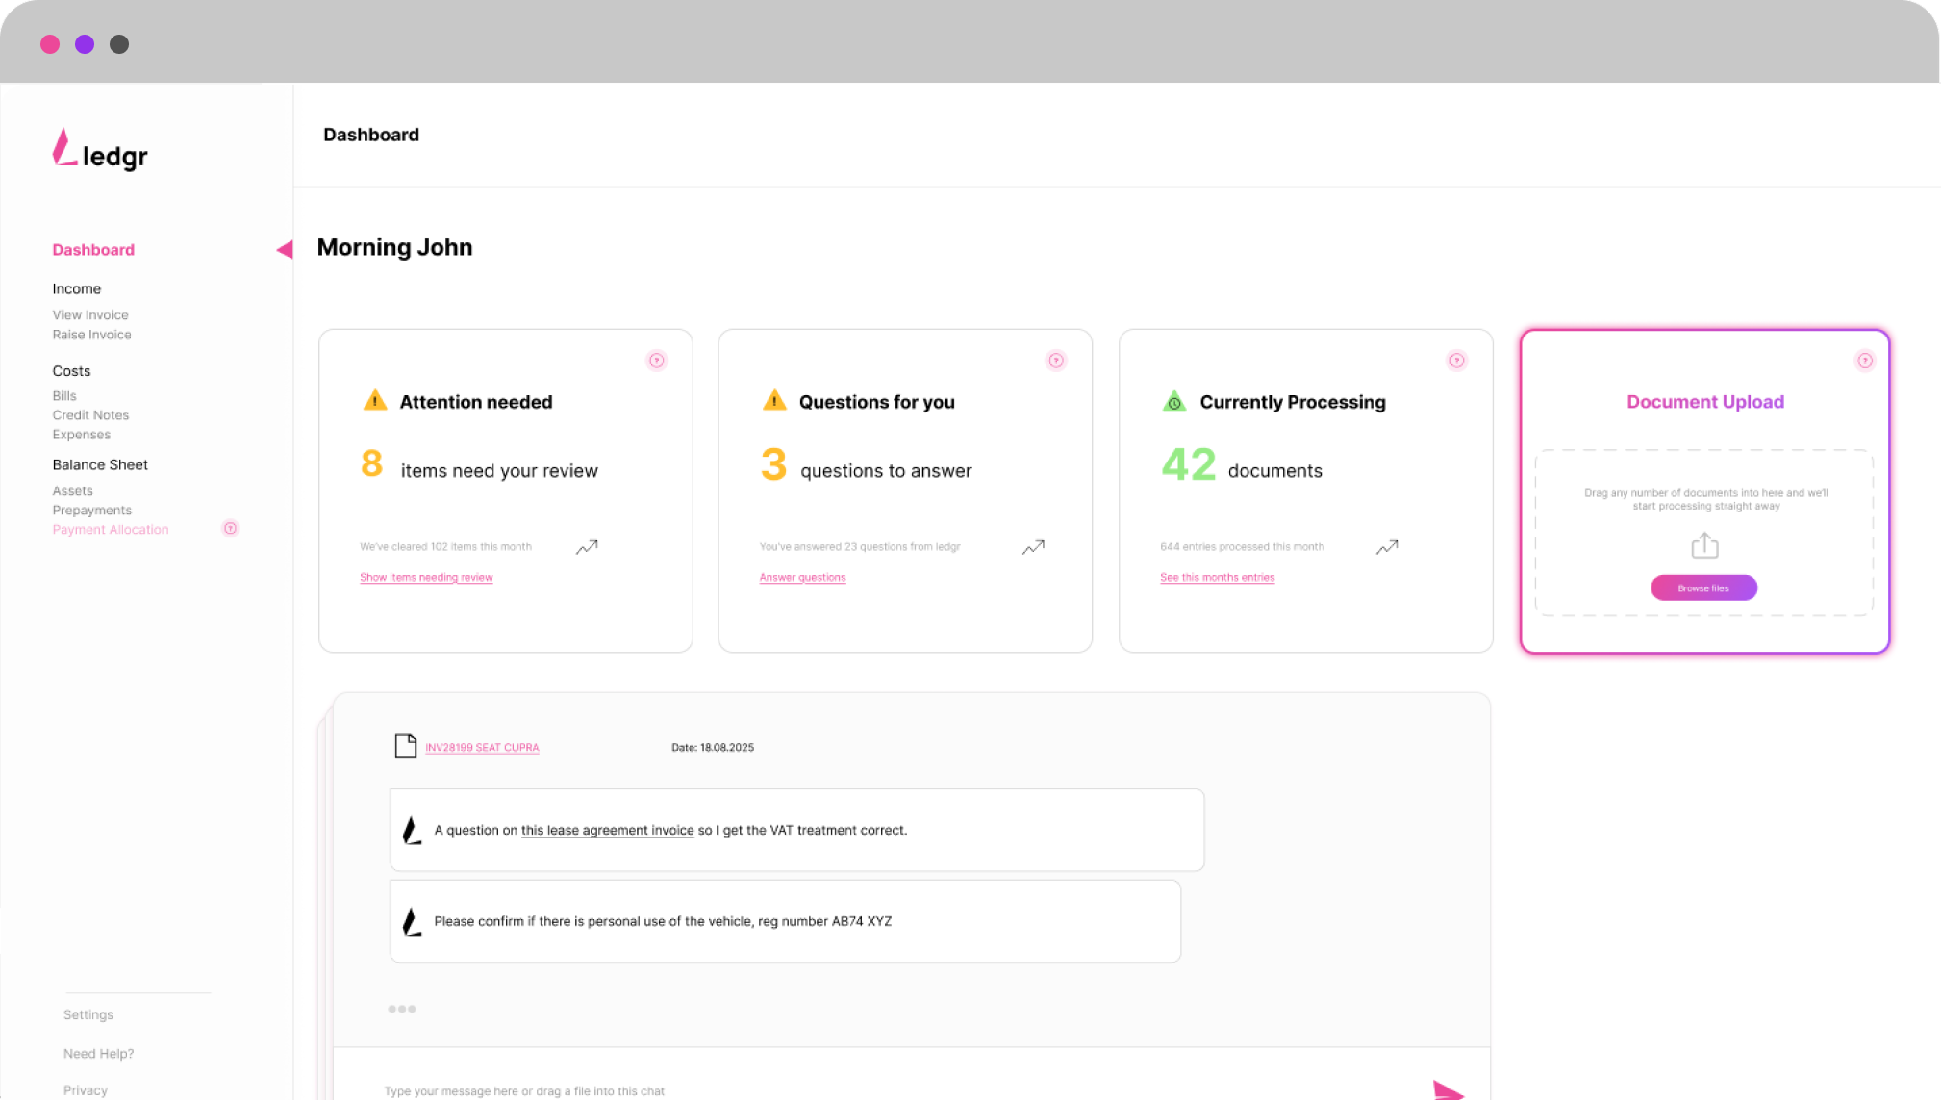1941x1100 pixels.
Task: Click the Currently Processing clock icon
Action: tap(1173, 401)
